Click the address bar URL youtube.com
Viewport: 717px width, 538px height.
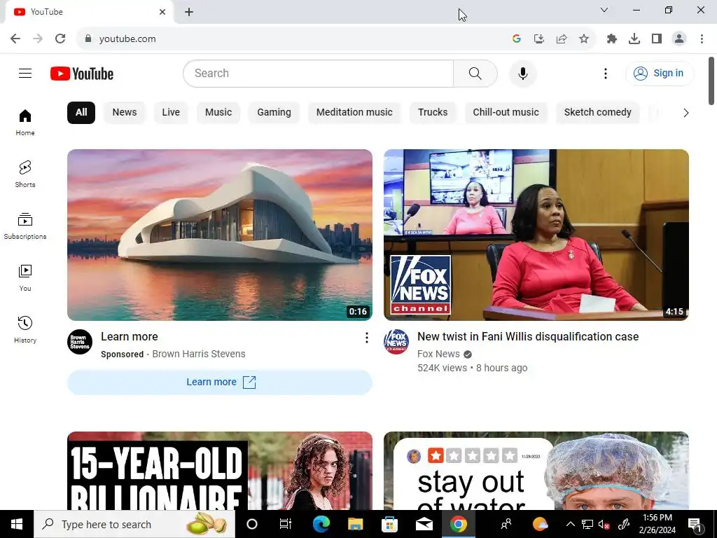tap(127, 39)
